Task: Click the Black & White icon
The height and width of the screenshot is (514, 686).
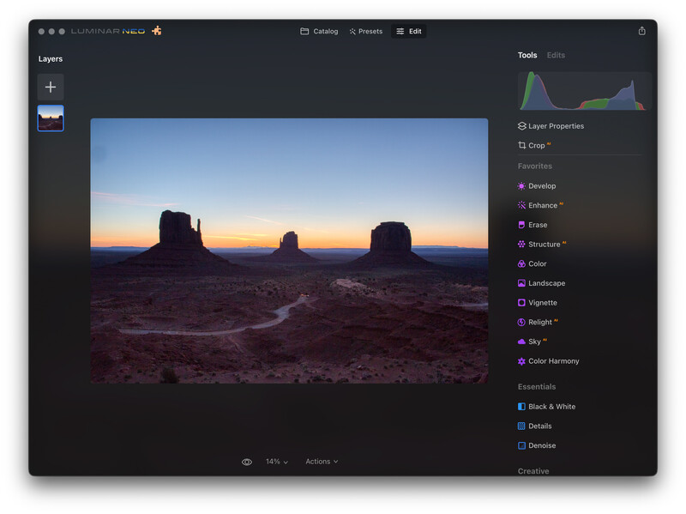Action: click(521, 407)
